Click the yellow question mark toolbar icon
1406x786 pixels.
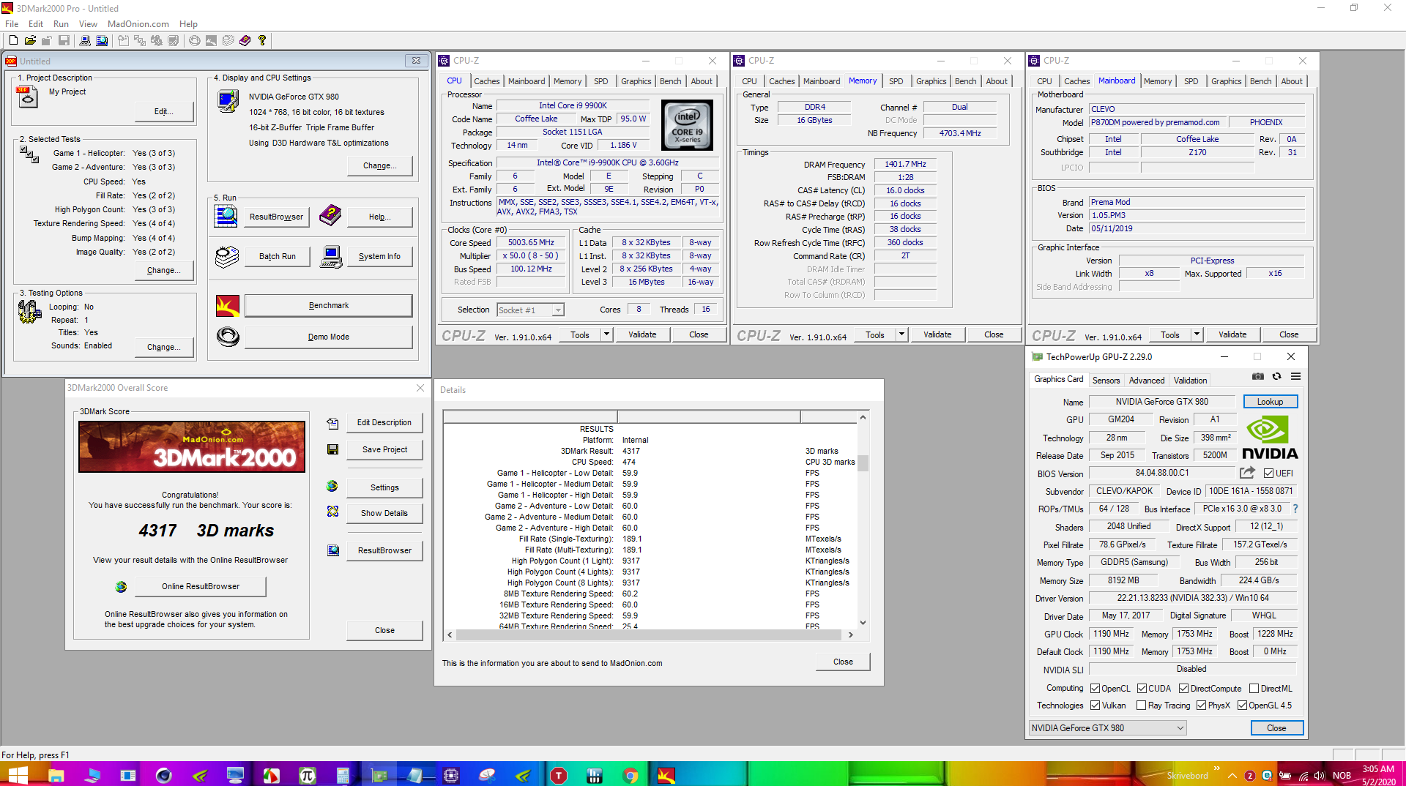pyautogui.click(x=261, y=40)
